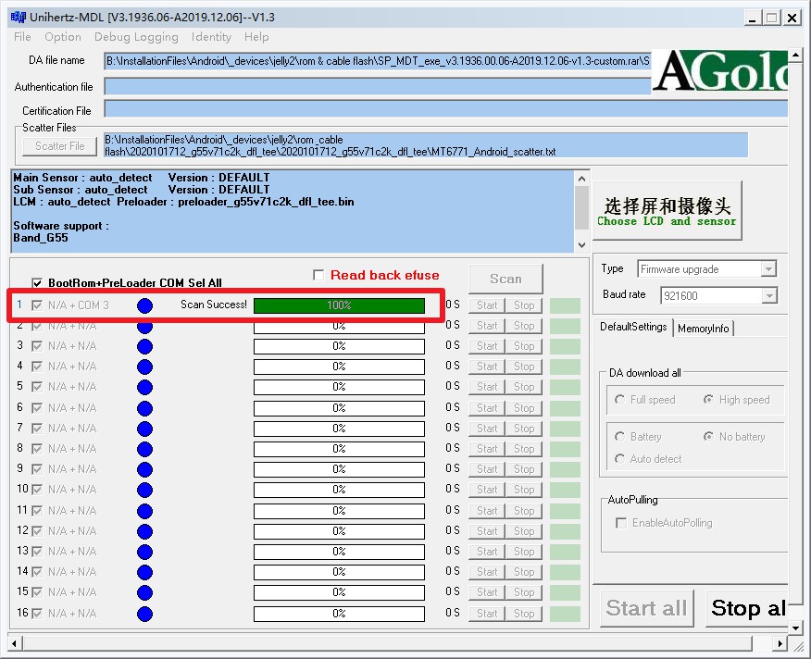Click the Choose LCD and sensor button
This screenshot has width=811, height=659.
(x=668, y=211)
